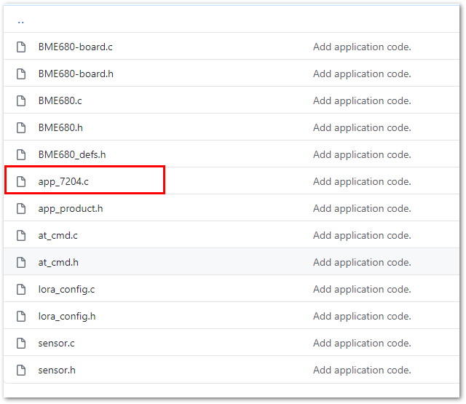Open the BME680.h file
The height and width of the screenshot is (404, 466).
pos(60,127)
